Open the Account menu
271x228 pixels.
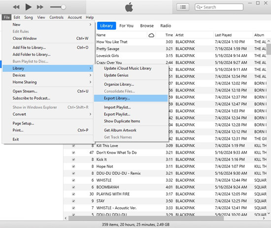pyautogui.click(x=75, y=17)
